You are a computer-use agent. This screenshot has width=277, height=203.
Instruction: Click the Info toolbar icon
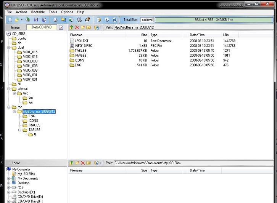pyautogui.click(x=107, y=19)
